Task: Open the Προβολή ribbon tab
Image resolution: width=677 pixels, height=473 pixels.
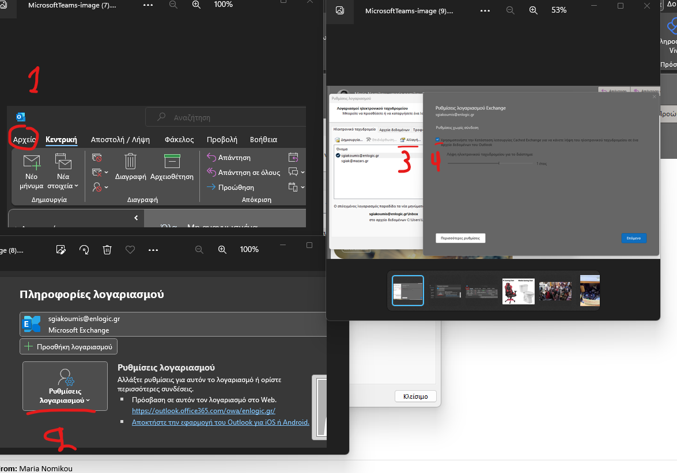Action: (222, 139)
